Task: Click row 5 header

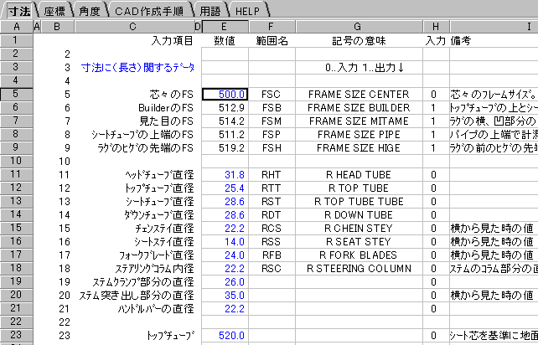Action: click(16, 95)
